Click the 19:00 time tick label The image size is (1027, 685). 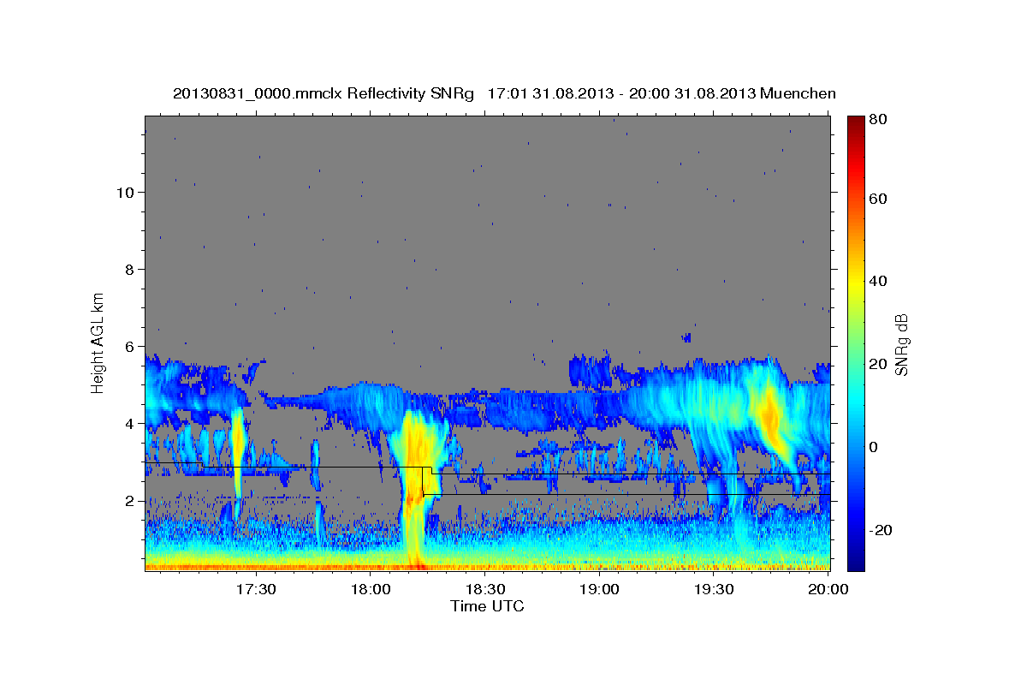tap(599, 589)
